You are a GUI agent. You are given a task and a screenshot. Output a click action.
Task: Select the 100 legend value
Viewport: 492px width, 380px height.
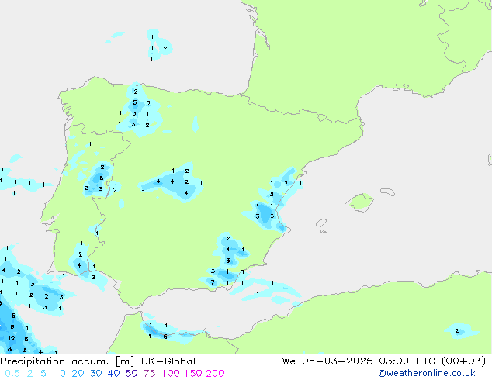171,374
